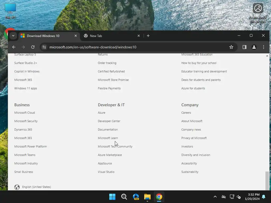The width and height of the screenshot is (271, 203).
Task: Open Flexible Payments link
Action: 109,88
